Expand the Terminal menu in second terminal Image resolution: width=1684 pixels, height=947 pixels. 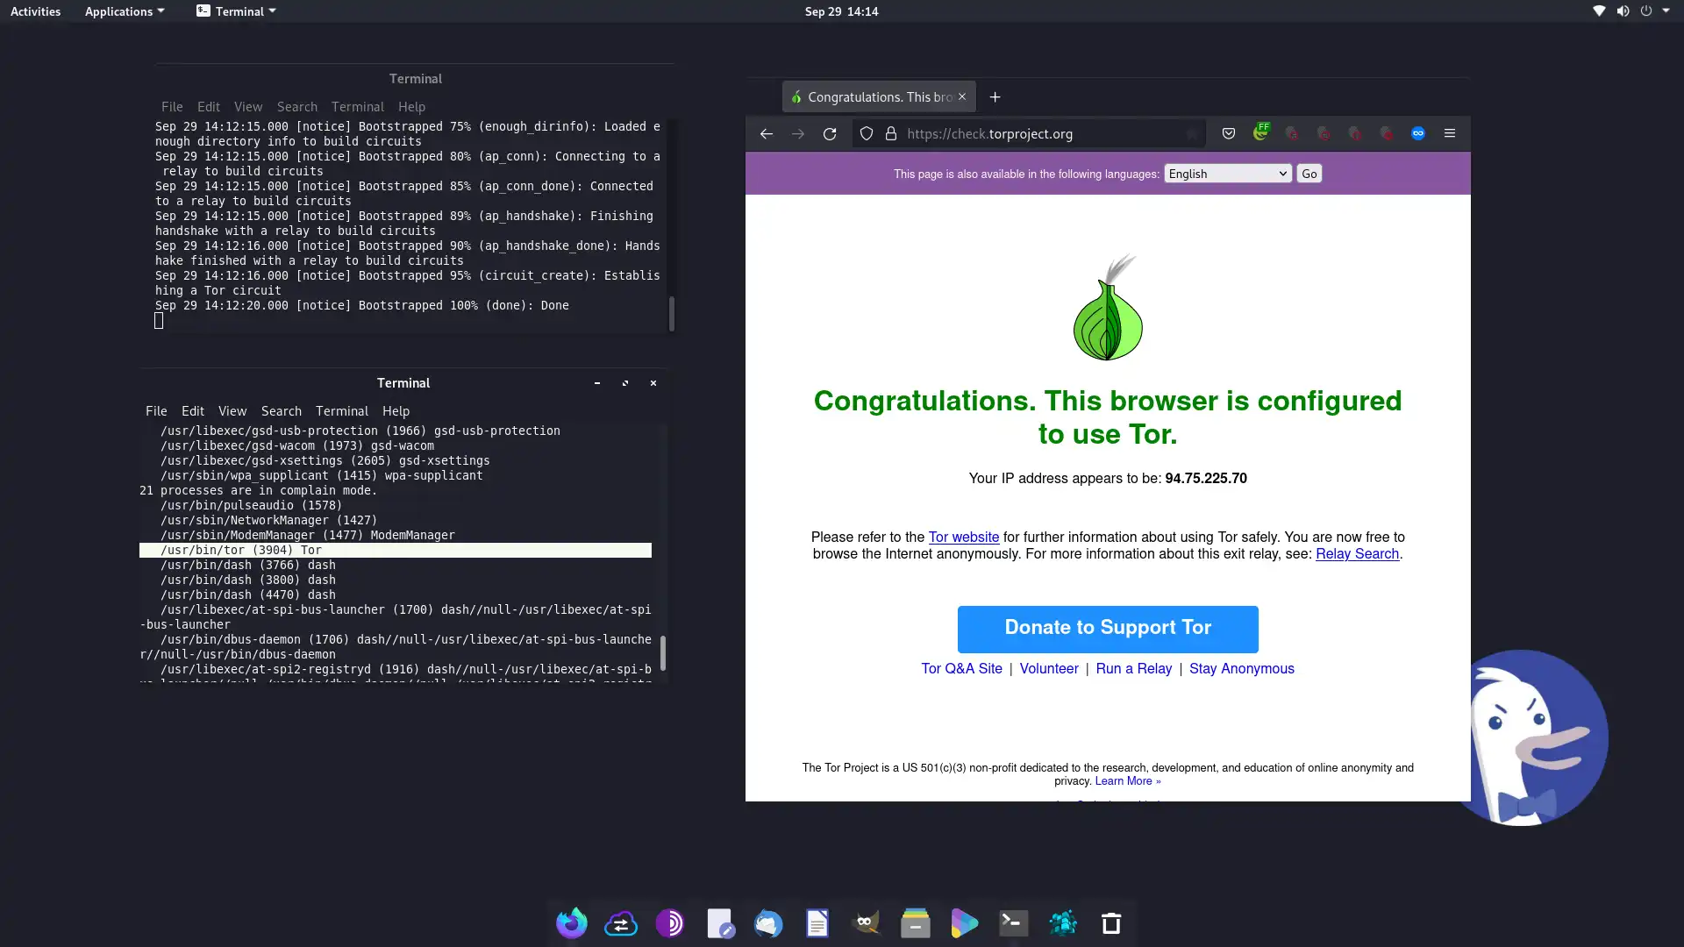point(341,410)
